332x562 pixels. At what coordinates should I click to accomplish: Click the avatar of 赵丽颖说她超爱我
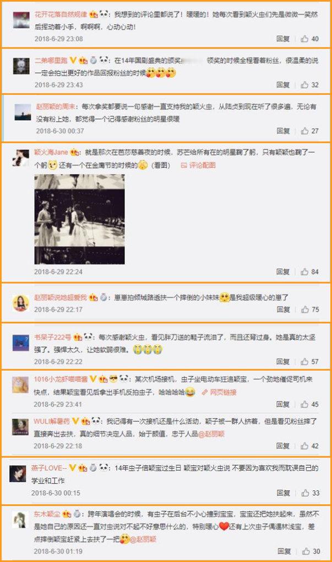click(20, 303)
